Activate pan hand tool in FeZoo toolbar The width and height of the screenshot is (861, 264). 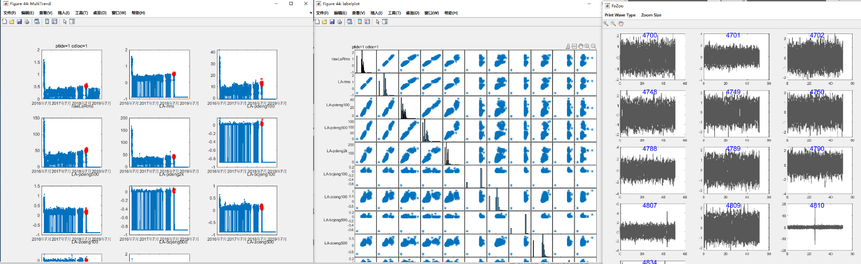point(621,23)
